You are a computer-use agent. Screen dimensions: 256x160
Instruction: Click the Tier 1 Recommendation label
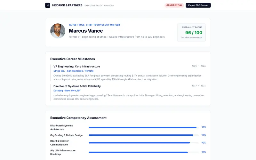point(191,37)
